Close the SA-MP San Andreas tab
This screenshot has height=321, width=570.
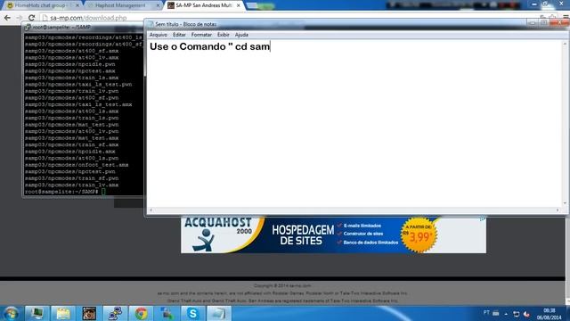tap(239, 5)
